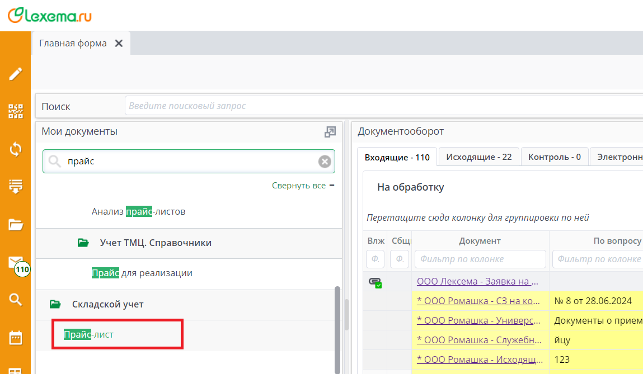
Task: Switch to the Исходящие - 22 tab
Action: pyautogui.click(x=478, y=157)
